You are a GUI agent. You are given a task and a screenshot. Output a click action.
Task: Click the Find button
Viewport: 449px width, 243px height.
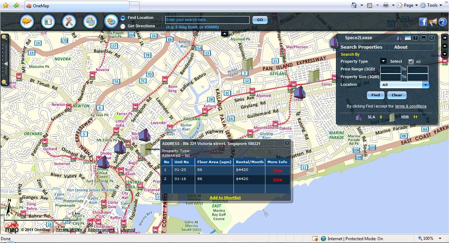tap(376, 95)
